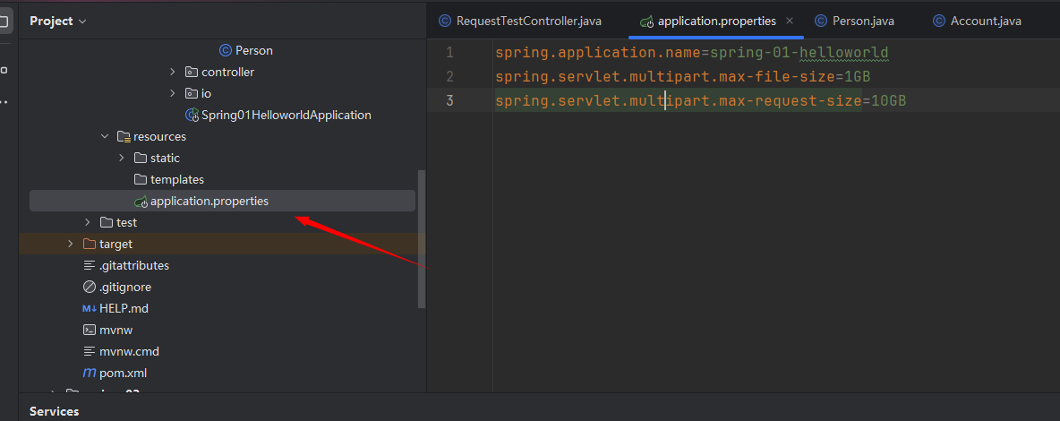Click the mvnw script icon
Viewport: 1060px width, 421px height.
(x=90, y=331)
